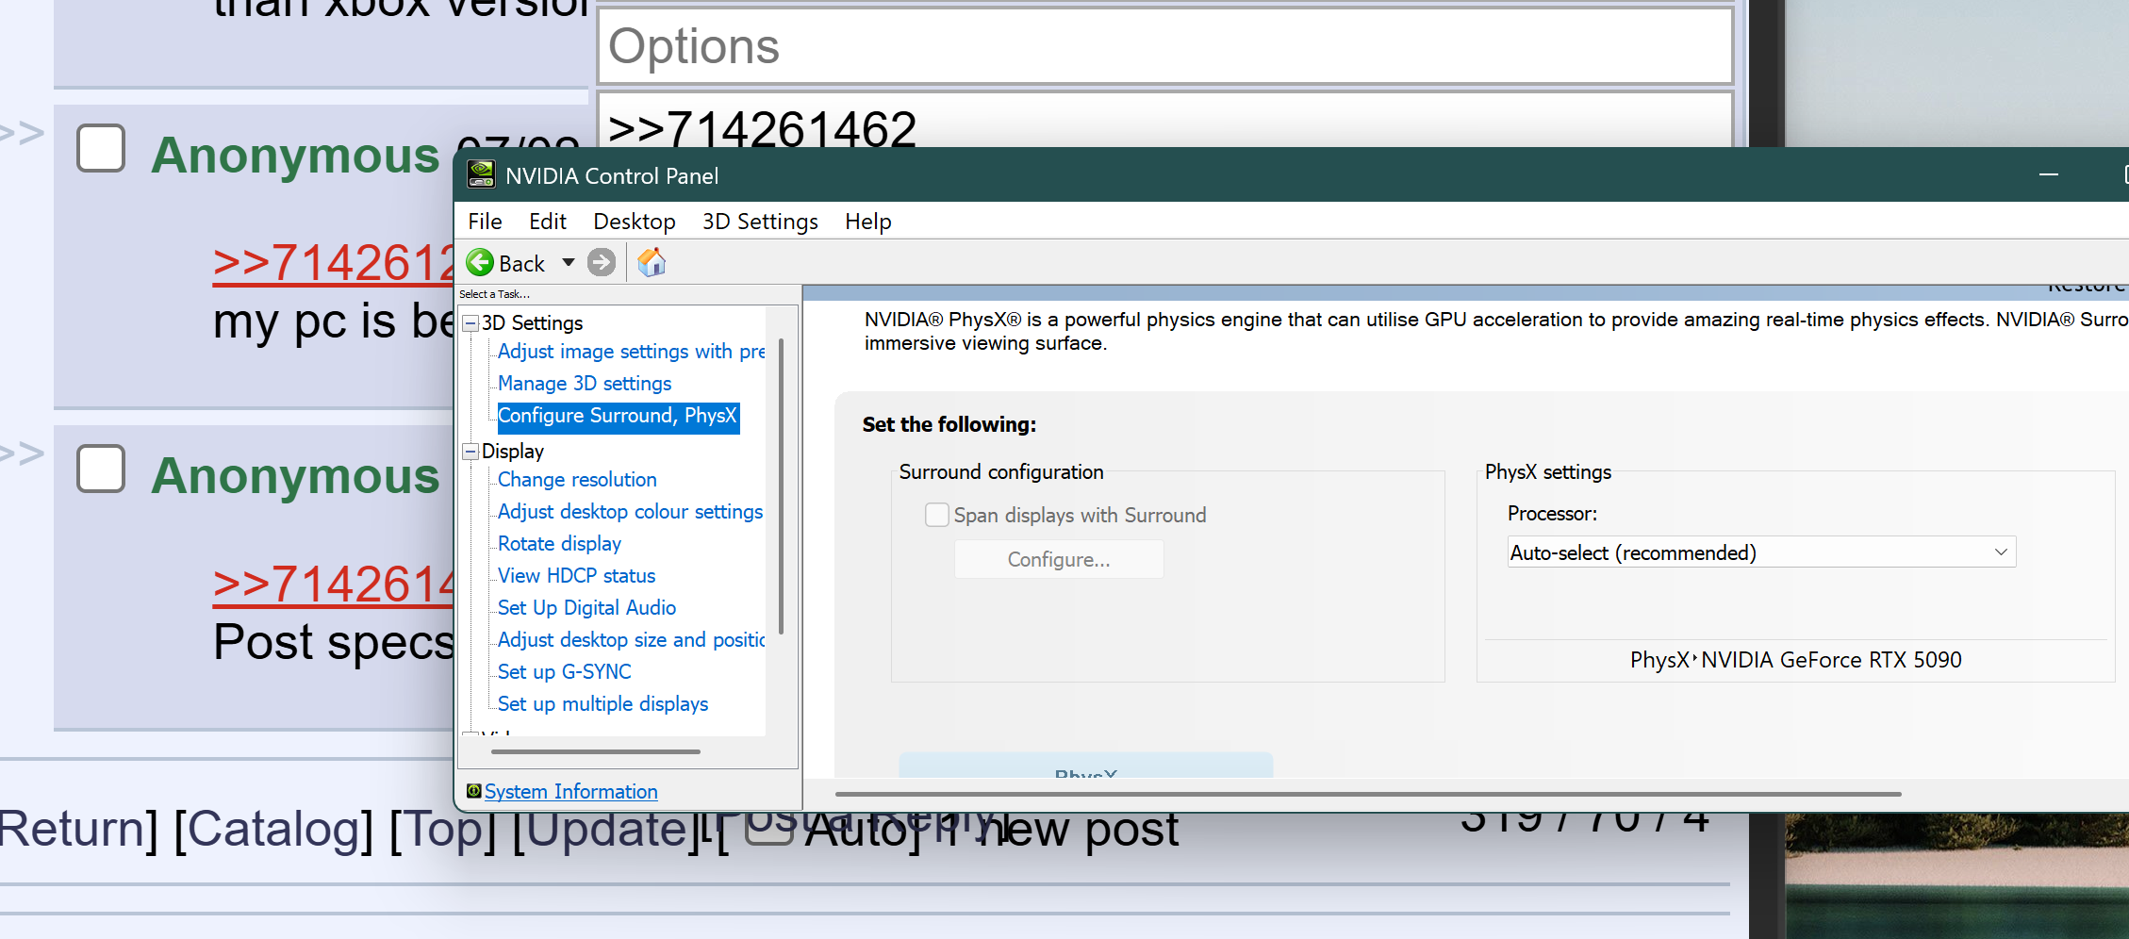Open quote link above 'Post specs' post
This screenshot has height=939, width=2129.
[x=334, y=585]
